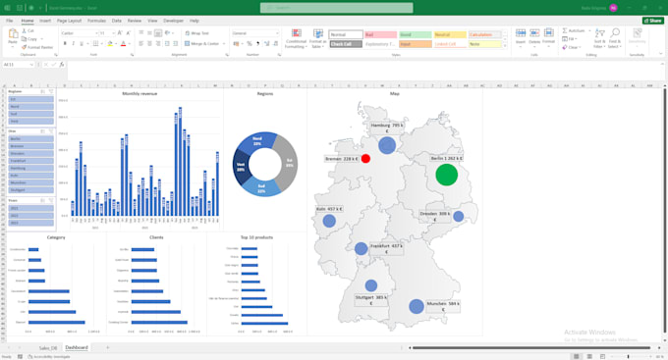Increase font size with the large A icon

(x=120, y=33)
